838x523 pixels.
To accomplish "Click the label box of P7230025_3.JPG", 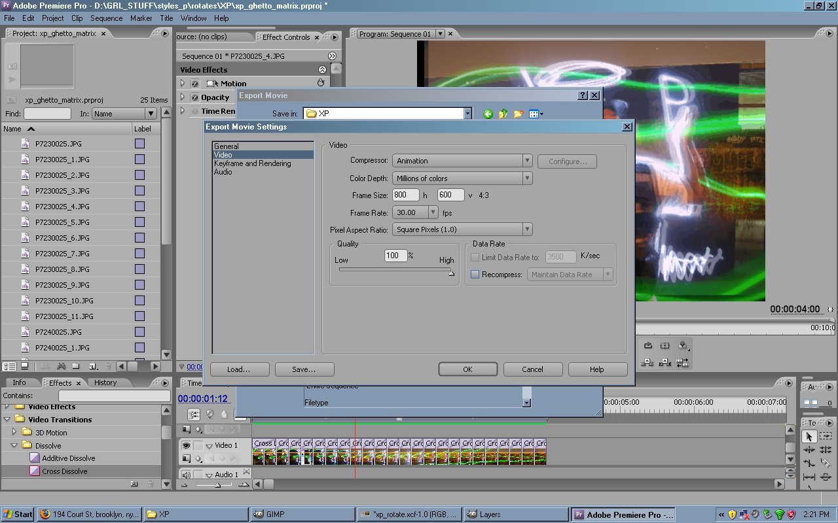I will (139, 191).
